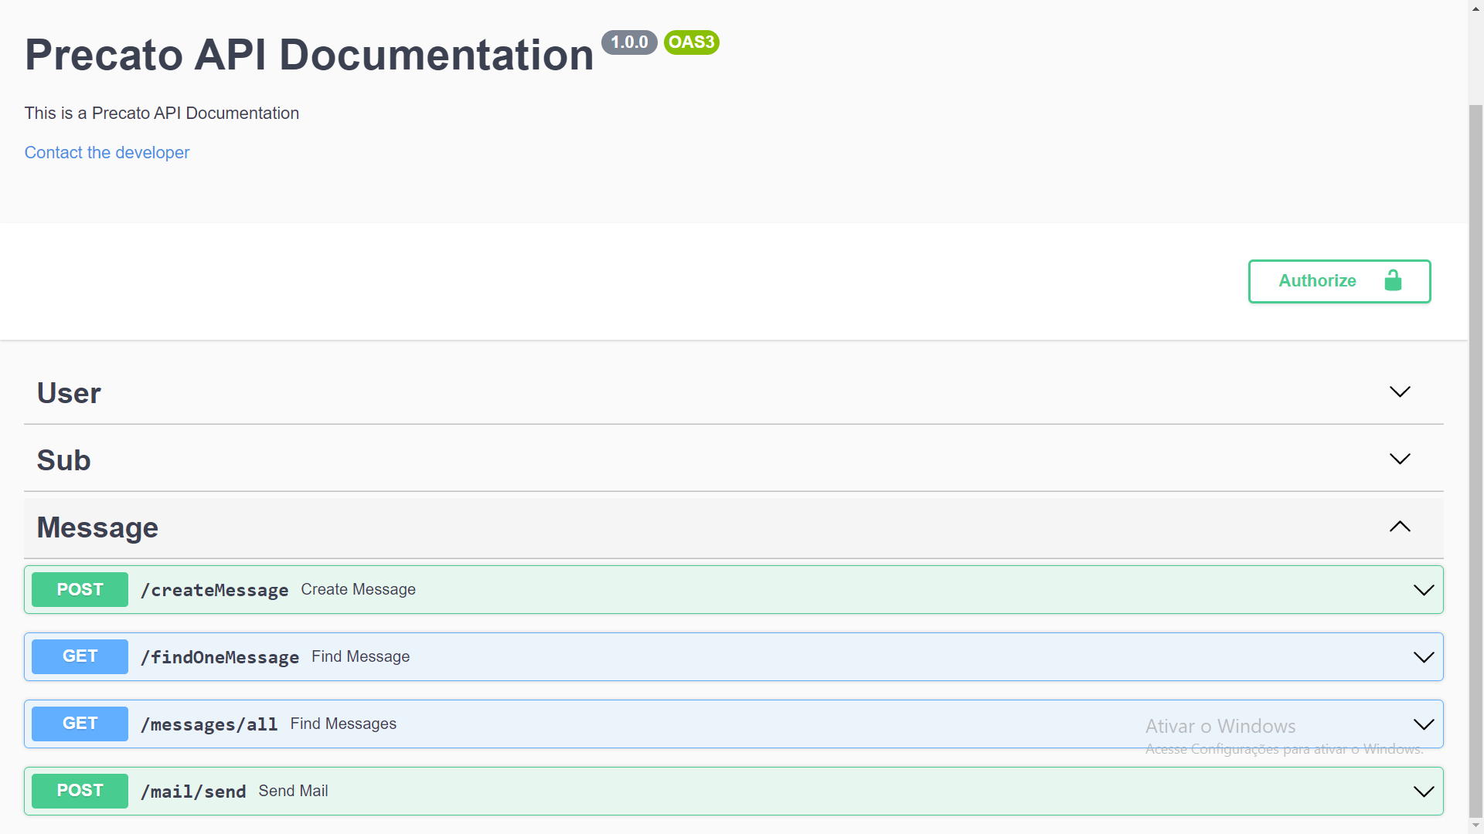Expand the /createMessage endpoint arrow

pos(1423,590)
